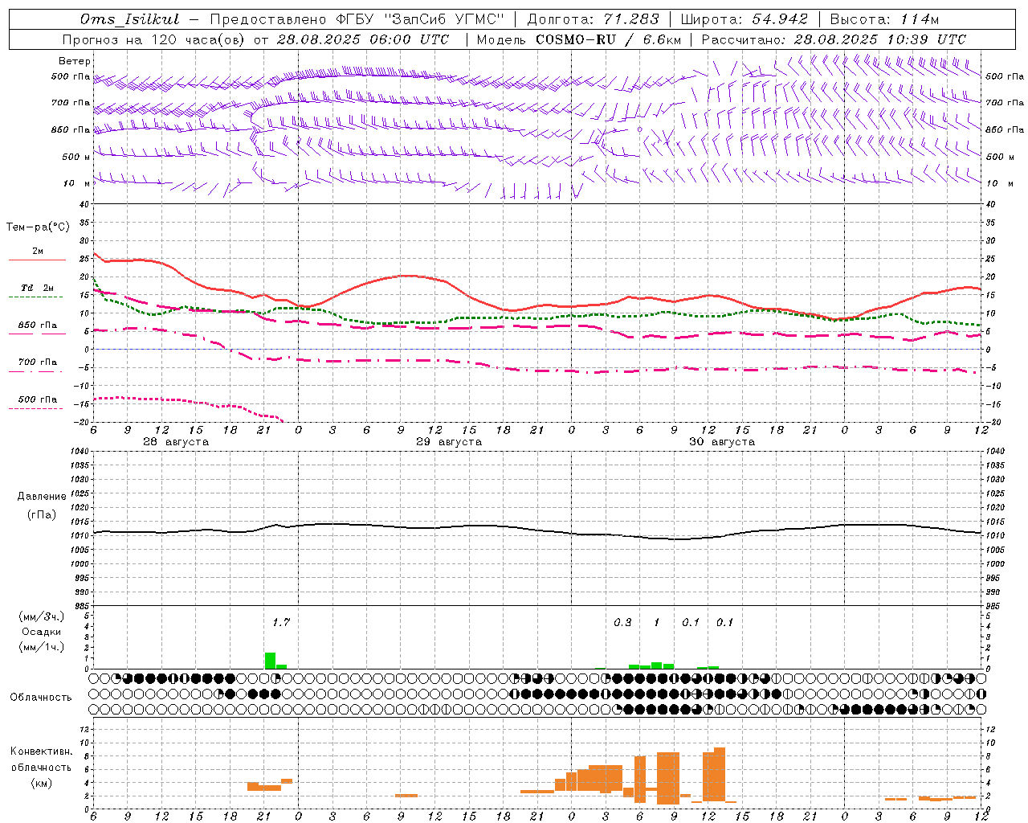1028x823 pixels.
Task: Click Рассчитано: 28.08.2025 10:39 UTC timestamp
Action: pyautogui.click(x=834, y=39)
